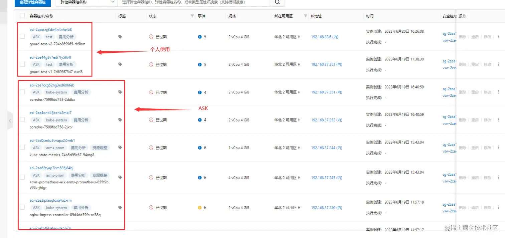Click expired status icon in gourd-test-v1 row
The height and width of the screenshot is (238, 505).
[x=151, y=64]
